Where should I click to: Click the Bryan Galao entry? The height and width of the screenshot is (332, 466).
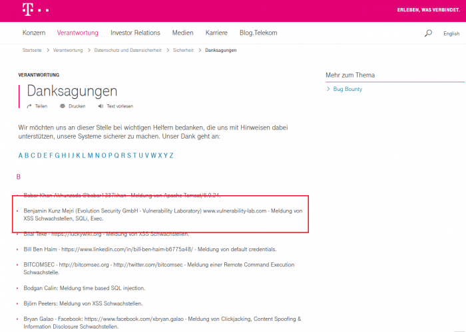[x=162, y=323]
